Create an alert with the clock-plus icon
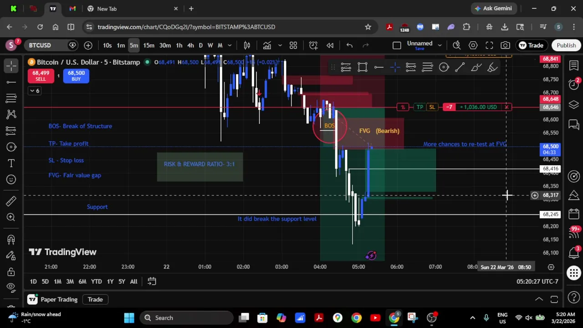The image size is (583, 328). tap(313, 45)
